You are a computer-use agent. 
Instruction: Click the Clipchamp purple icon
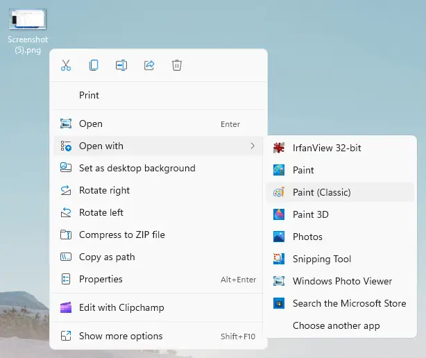pos(66,307)
